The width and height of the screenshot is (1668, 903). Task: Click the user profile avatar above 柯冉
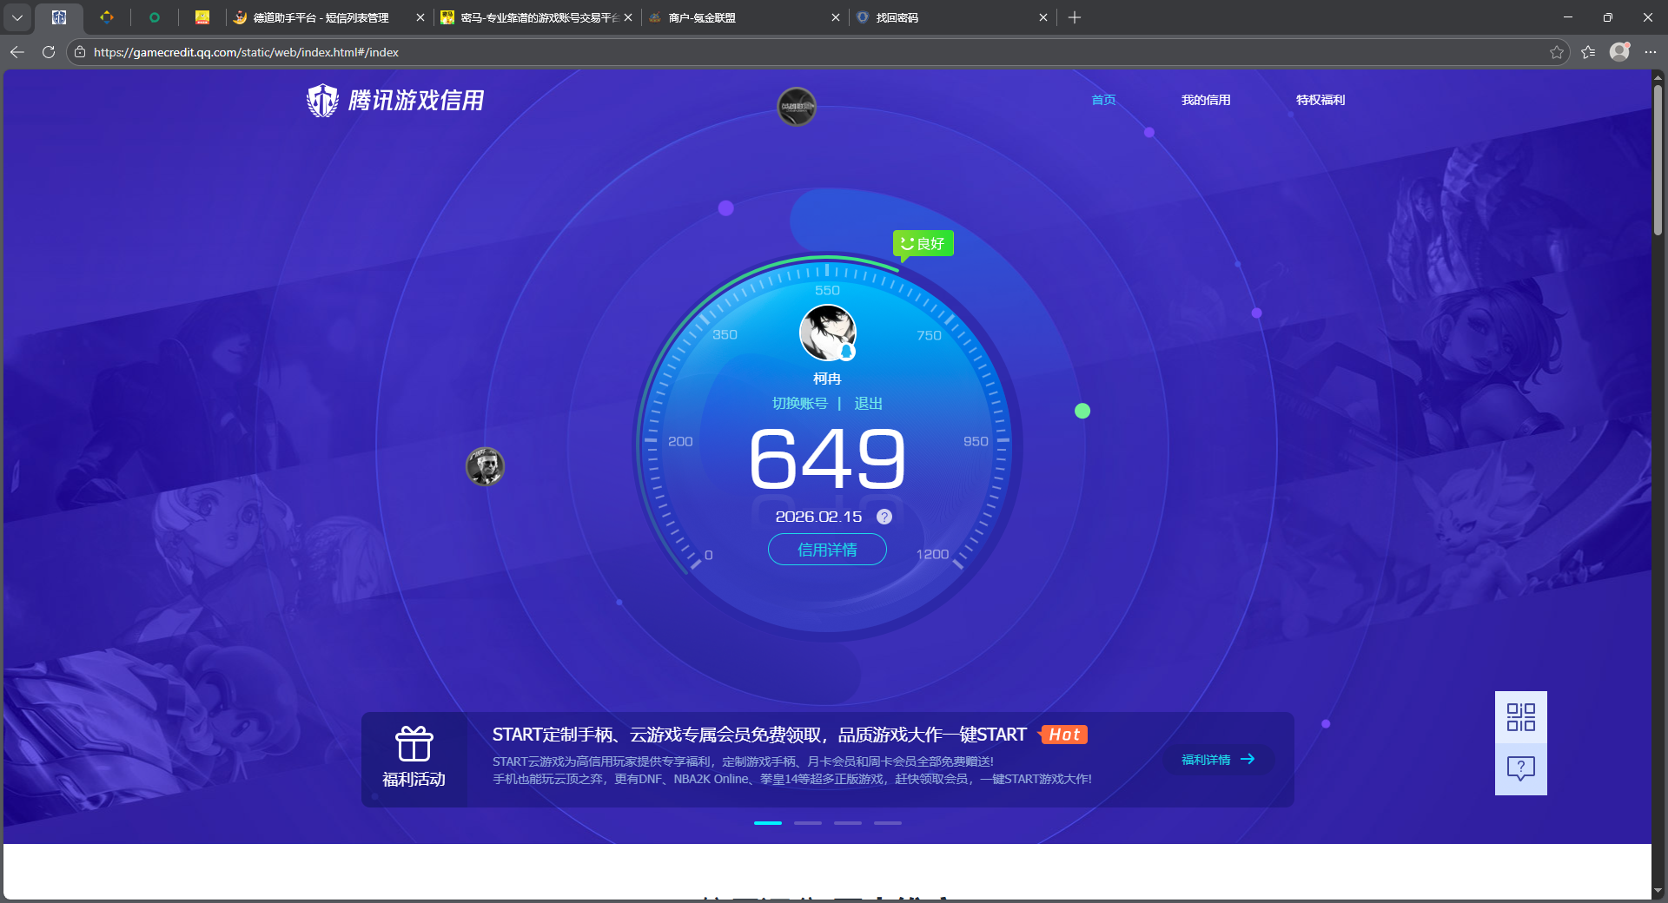point(827,333)
